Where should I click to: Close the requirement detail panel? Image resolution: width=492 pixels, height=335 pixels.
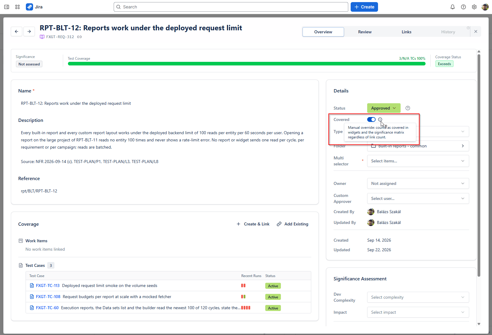(x=476, y=32)
